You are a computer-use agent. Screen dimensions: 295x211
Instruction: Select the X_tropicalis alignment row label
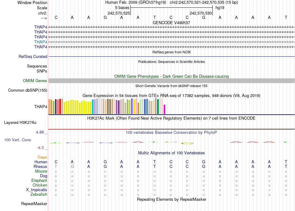(37, 190)
